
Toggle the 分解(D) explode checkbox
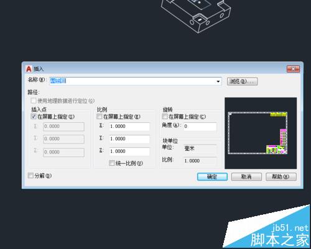point(30,176)
